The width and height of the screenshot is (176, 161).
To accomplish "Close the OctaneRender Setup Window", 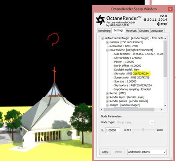I will (x=170, y=9).
